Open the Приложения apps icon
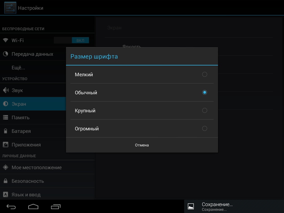Image resolution: width=284 pixels, height=213 pixels. click(6, 145)
